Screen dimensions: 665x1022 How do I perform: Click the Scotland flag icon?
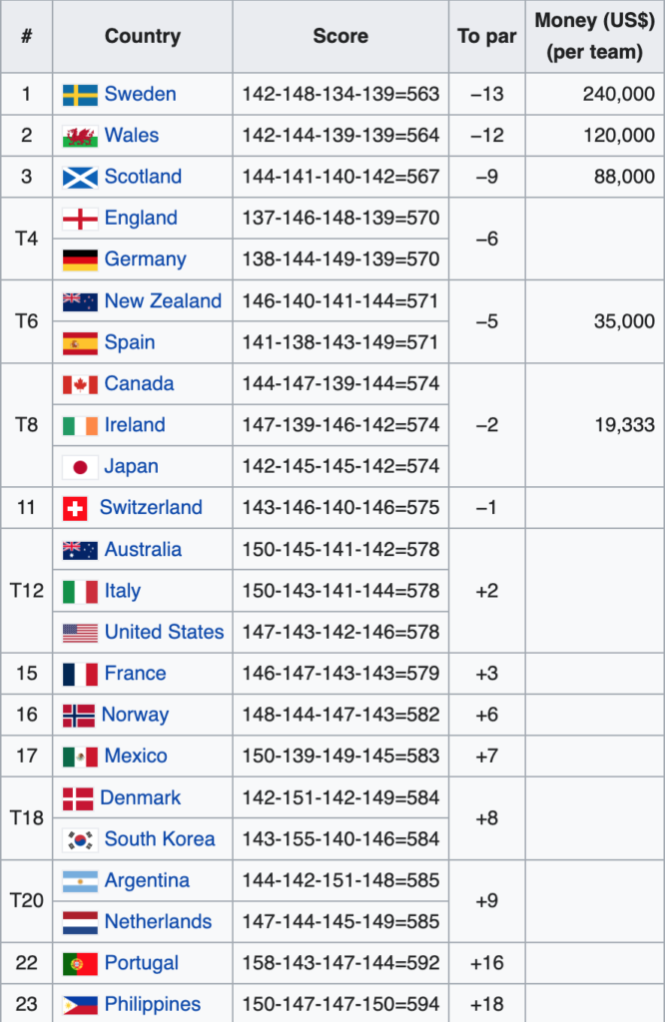[x=80, y=178]
